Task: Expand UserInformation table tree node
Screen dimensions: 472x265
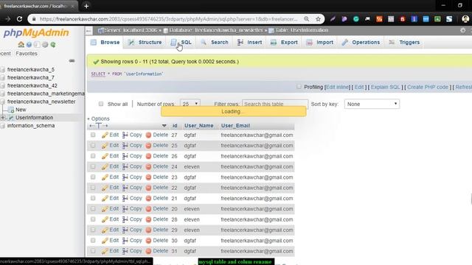Action: tap(3, 118)
